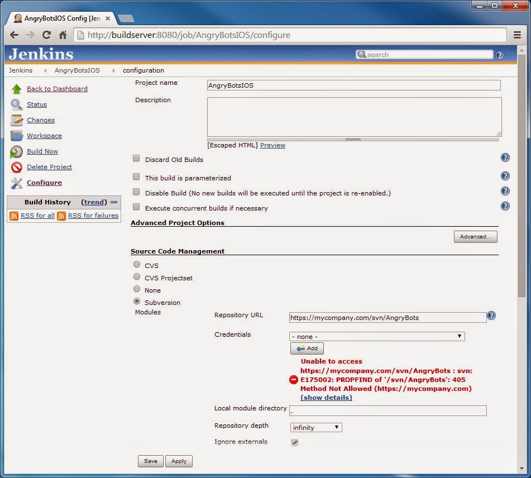Open help for Execute concurrent builds
This screenshot has width=531, height=478.
[505, 206]
